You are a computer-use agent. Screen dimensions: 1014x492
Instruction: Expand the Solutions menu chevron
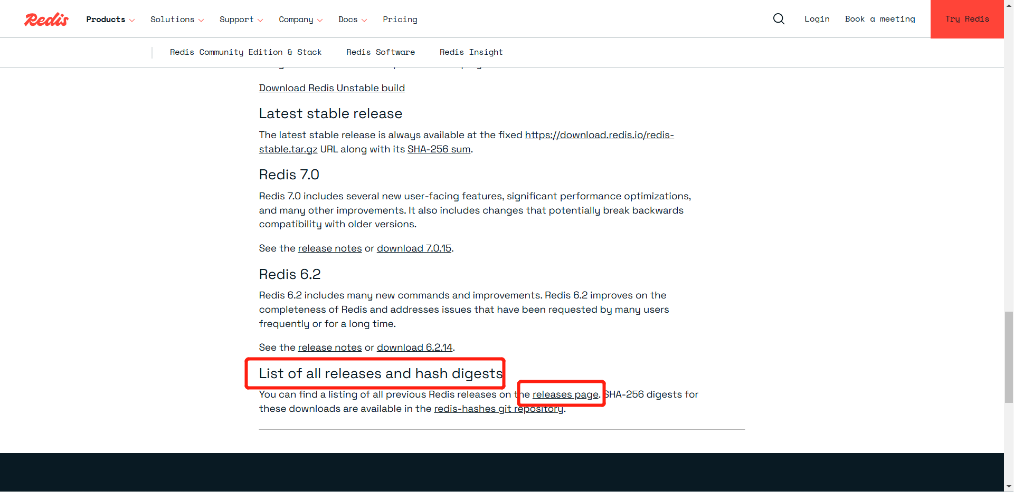[x=201, y=20]
